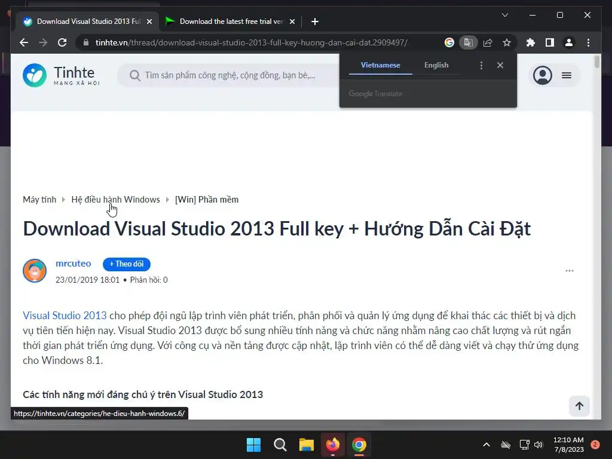Open the notification badge showing 2
Image resolution: width=612 pixels, height=459 pixels.
pyautogui.click(x=595, y=445)
